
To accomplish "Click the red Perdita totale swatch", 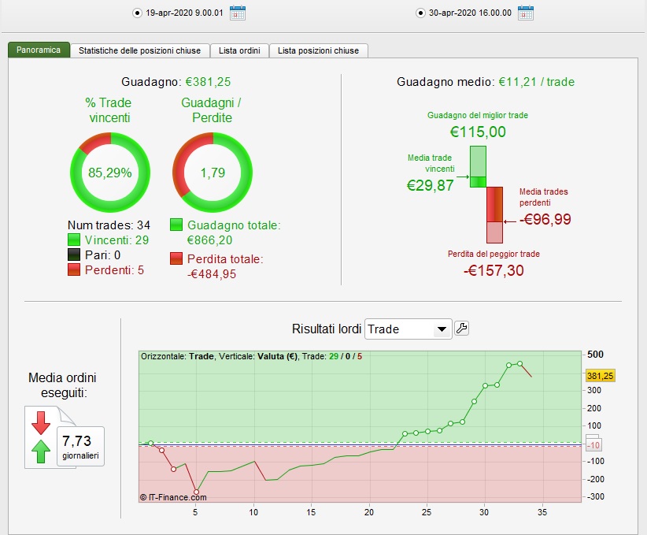I will coord(176,258).
